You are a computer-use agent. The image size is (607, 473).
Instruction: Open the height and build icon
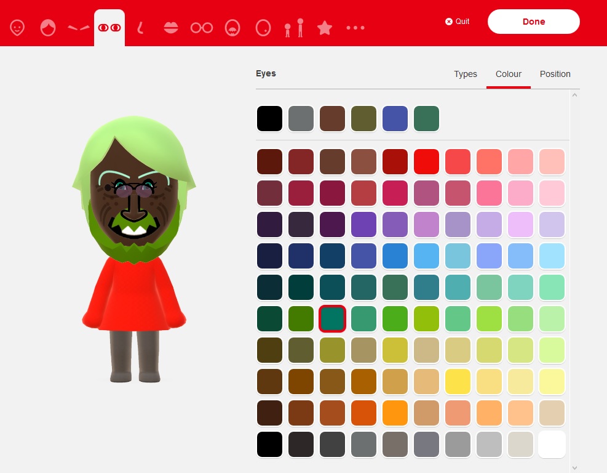(294, 28)
